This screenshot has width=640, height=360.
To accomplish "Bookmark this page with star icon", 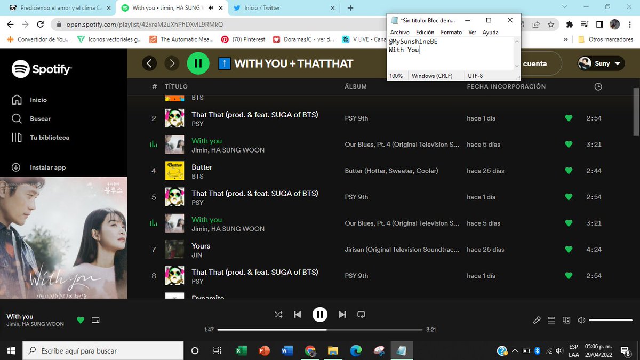I will pos(551,24).
